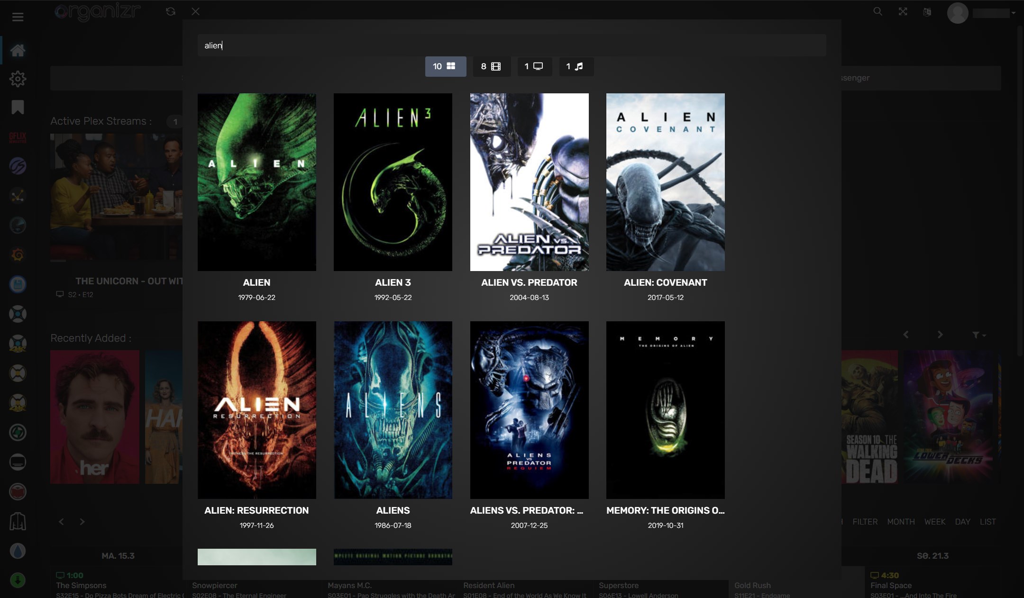
Task: Go to next recently added items
Action: pyautogui.click(x=940, y=335)
